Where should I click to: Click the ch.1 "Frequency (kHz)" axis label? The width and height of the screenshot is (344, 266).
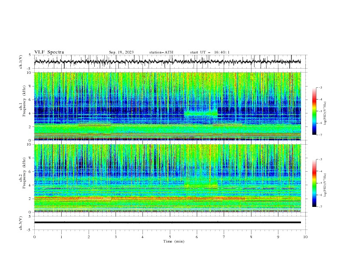(x=24, y=101)
